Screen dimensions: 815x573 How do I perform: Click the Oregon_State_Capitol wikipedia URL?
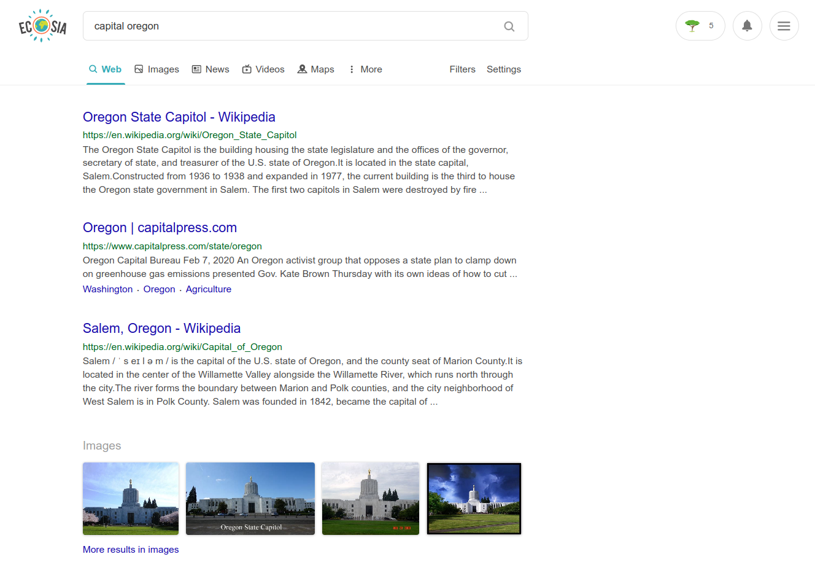tap(190, 135)
